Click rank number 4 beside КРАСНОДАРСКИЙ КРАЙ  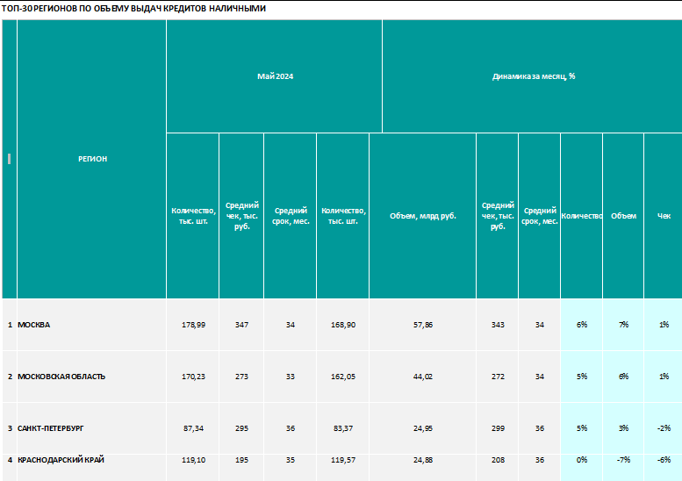(x=10, y=468)
